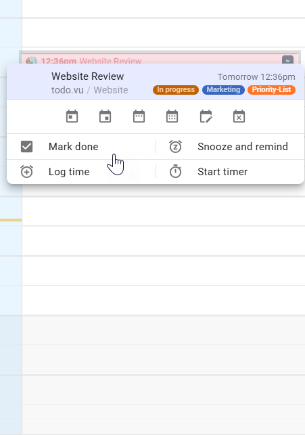Click the snooze alarm clock icon
The width and height of the screenshot is (305, 435).
pos(176,147)
